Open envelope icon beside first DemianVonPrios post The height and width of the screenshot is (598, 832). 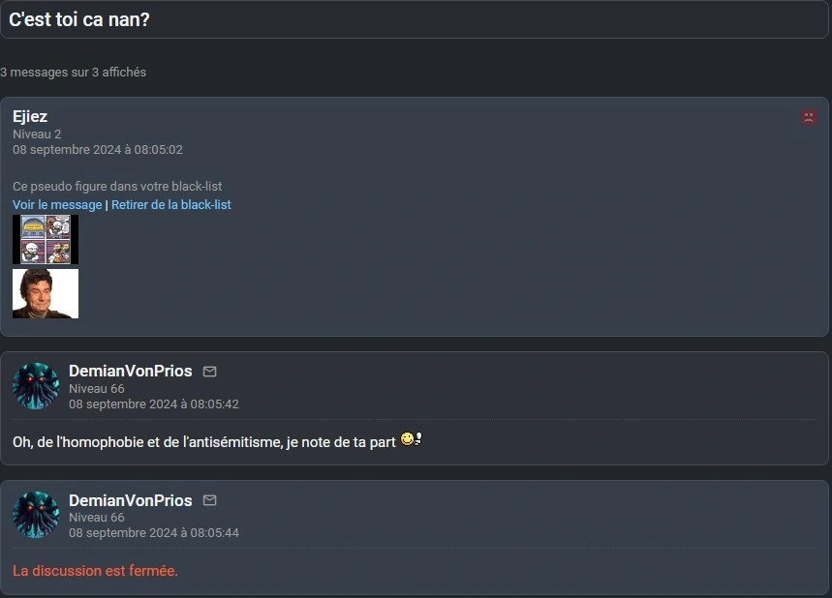209,372
